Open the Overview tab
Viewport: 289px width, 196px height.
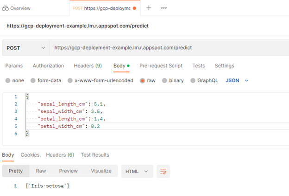(x=20, y=8)
